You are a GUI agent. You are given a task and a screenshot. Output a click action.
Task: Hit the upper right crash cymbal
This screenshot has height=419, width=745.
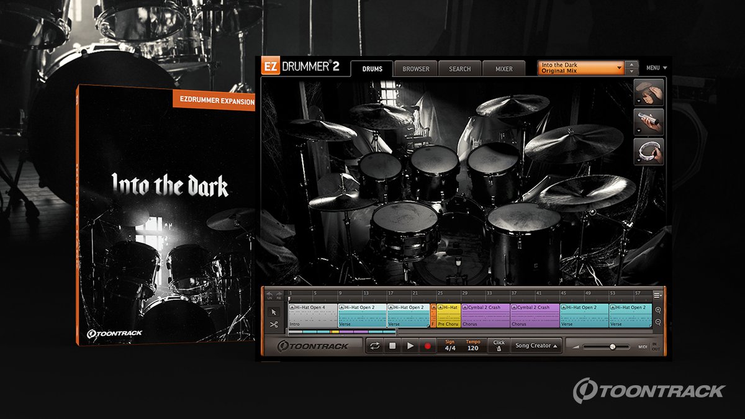pyautogui.click(x=513, y=106)
